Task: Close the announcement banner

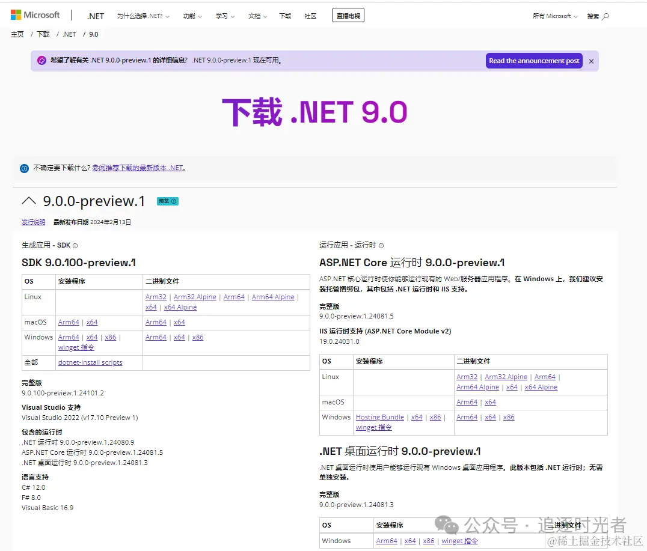Action: click(x=591, y=61)
